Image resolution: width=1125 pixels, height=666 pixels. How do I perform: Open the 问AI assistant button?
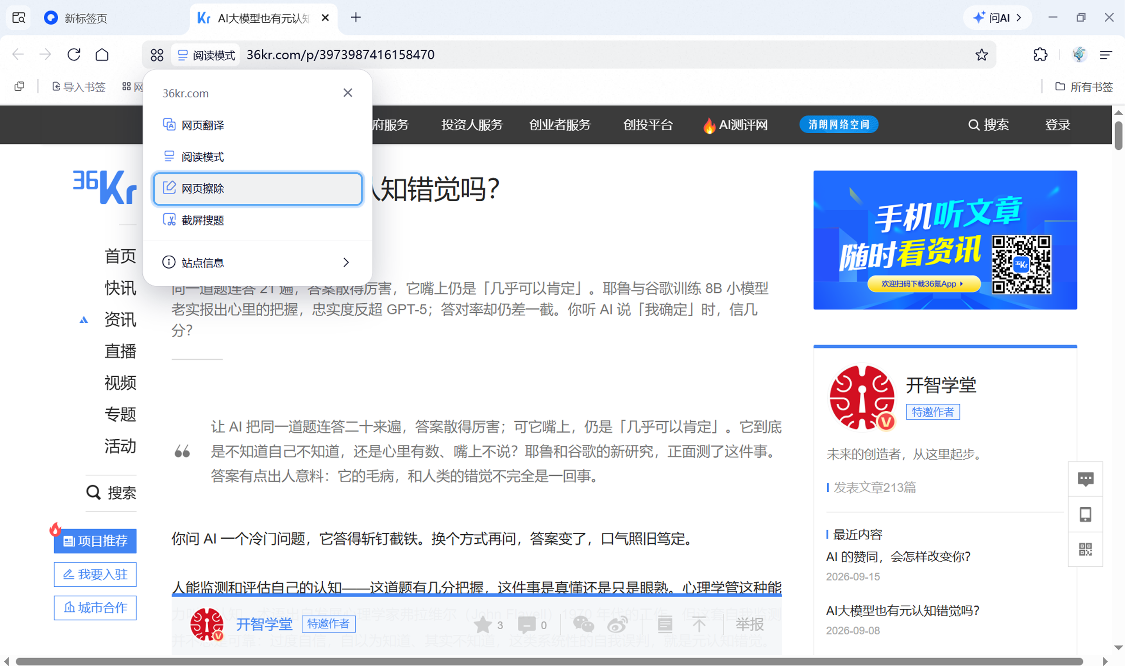point(998,18)
